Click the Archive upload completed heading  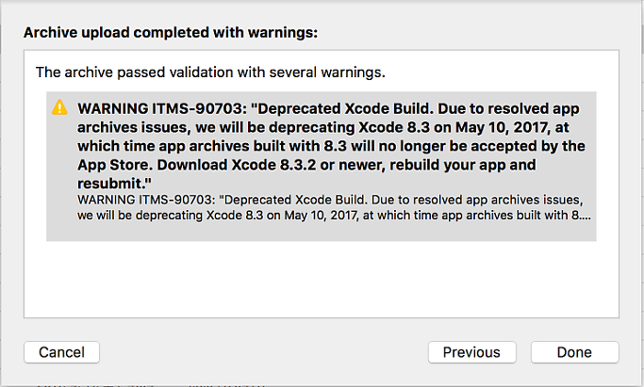point(171,32)
